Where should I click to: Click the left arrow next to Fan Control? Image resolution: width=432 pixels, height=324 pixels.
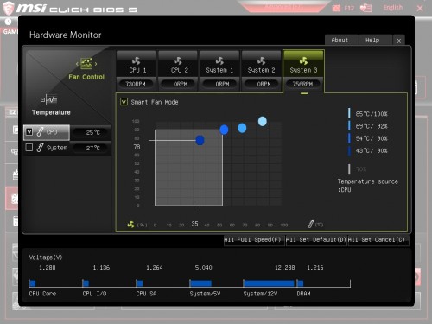pos(77,64)
